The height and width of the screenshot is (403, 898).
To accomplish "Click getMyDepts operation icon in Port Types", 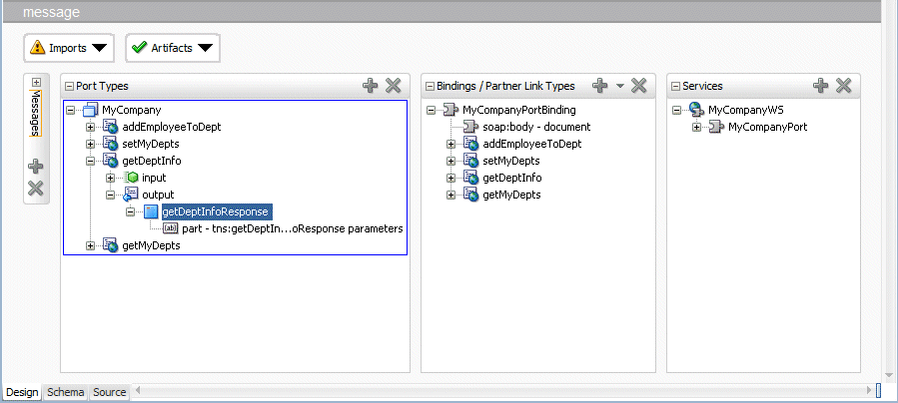I will pyautogui.click(x=111, y=245).
